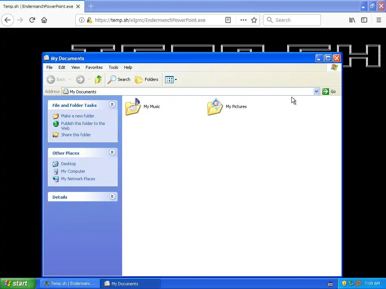
Task: Select the My Music folder icon
Action: [133, 106]
